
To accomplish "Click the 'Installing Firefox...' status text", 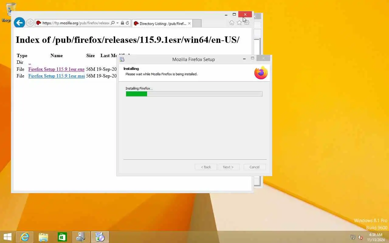I will [x=139, y=88].
